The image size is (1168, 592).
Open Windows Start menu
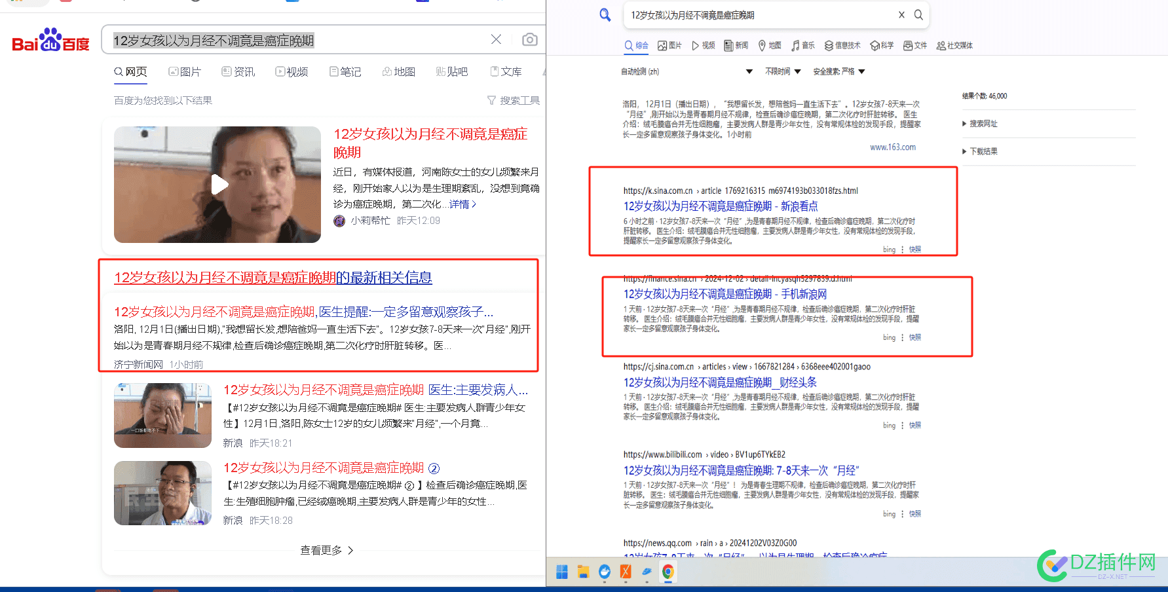click(561, 572)
